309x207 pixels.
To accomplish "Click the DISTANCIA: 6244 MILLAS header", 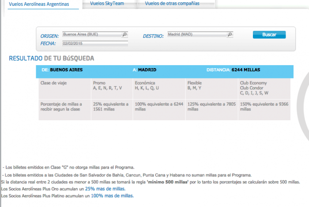I will click(234, 70).
